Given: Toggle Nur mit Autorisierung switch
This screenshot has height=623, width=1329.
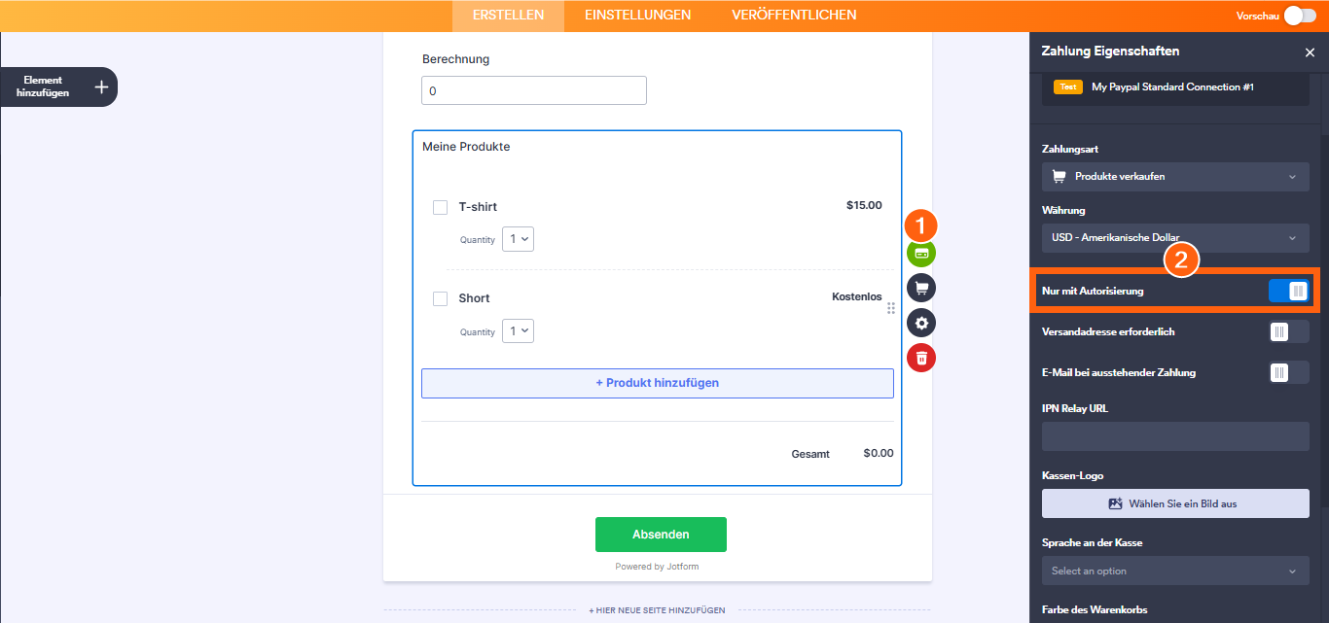Looking at the screenshot, I should 1289,291.
